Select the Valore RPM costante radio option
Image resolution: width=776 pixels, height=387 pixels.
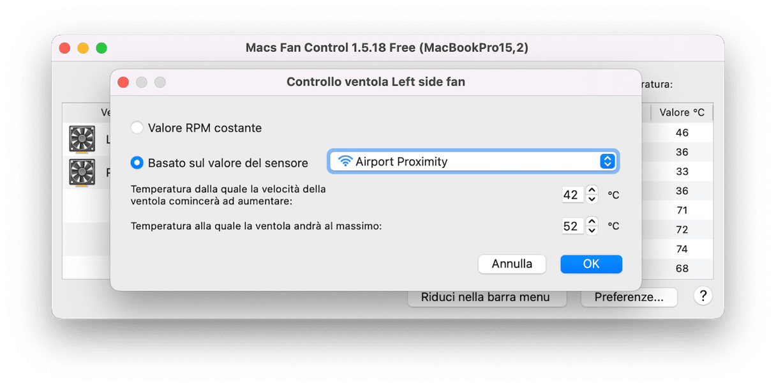[x=137, y=128]
